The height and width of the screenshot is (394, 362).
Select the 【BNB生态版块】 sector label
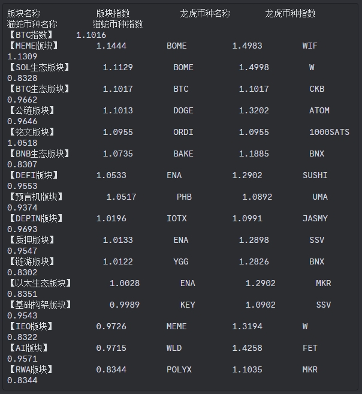click(39, 154)
